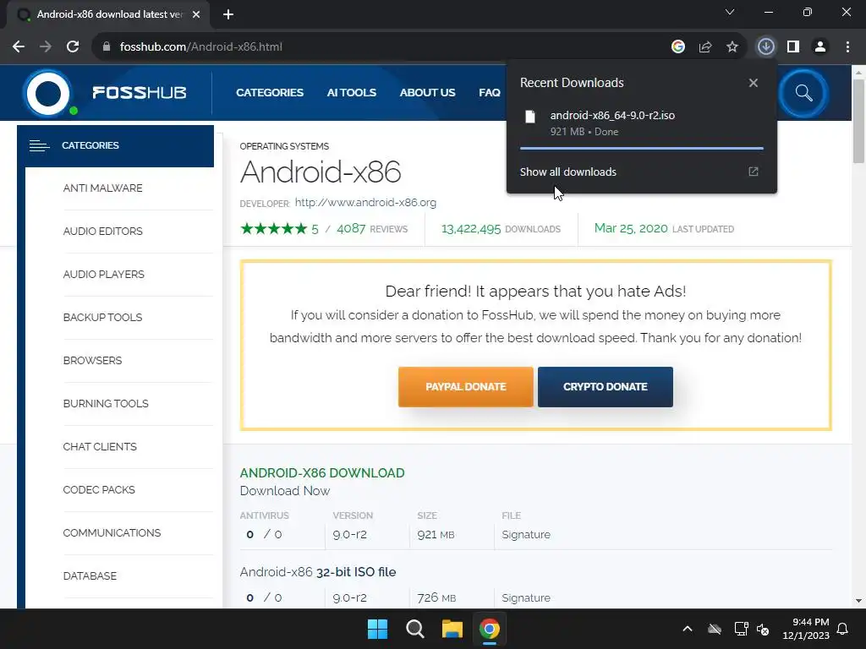Screen dimensions: 866x649
Task: Select CHAT CLIENTS category
Action: click(x=100, y=446)
